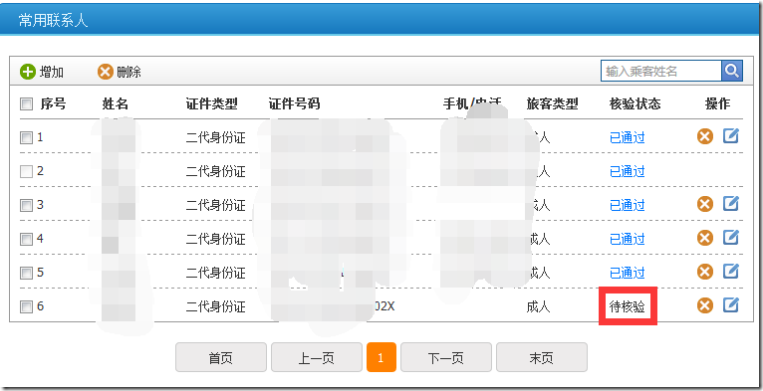Screen dimensions: 763x391
Task: Delete contact in row 5
Action: click(704, 272)
